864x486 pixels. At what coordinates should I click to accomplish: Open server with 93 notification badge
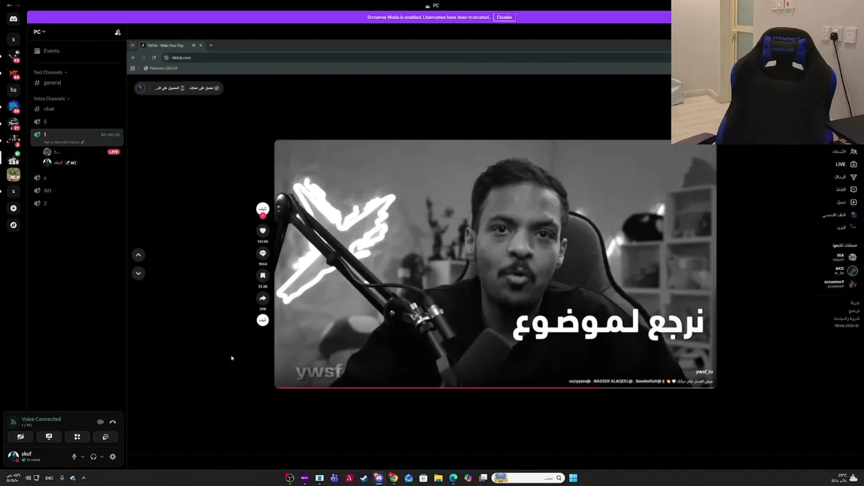(x=13, y=55)
